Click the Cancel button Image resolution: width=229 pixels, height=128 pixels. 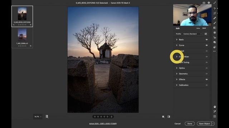[177, 124]
